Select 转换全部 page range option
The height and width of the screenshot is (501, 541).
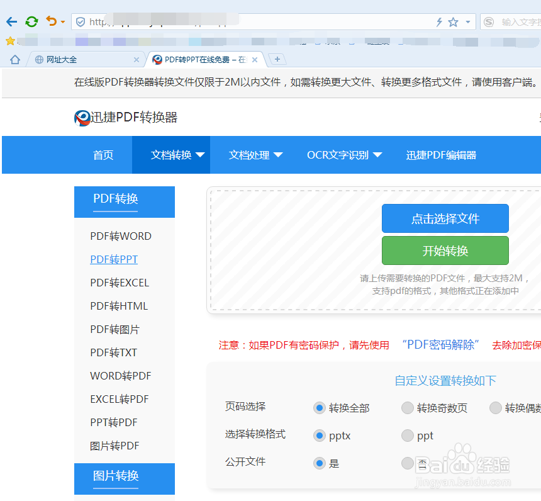pos(320,408)
